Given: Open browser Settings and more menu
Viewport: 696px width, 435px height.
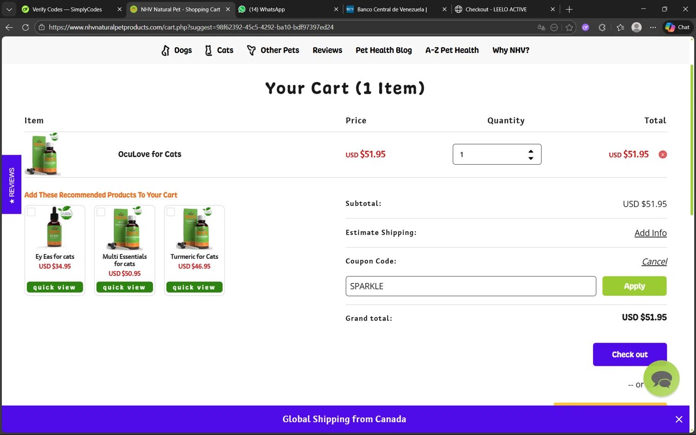Looking at the screenshot, I should point(653,27).
